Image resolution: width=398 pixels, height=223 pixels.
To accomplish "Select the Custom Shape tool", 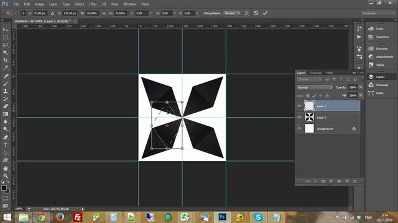I will 6,160.
